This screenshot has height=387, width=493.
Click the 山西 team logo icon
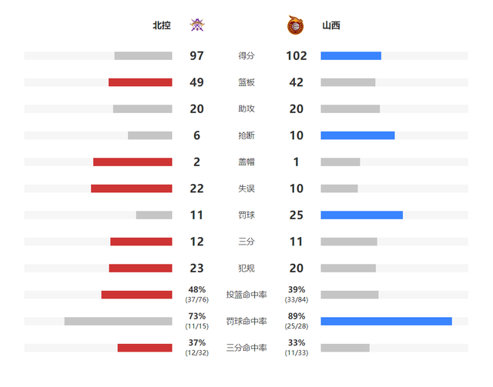coord(296,25)
